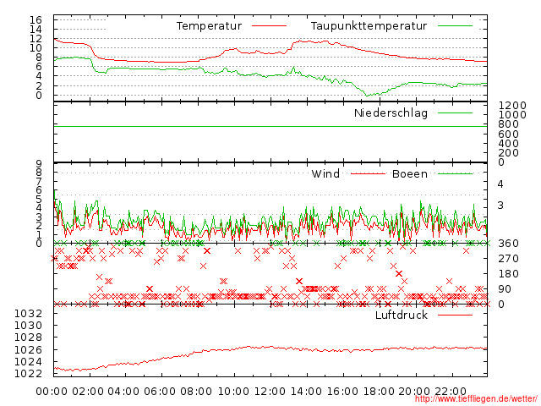
Task: Click the 360 wind direction axis value
Action: [x=506, y=244]
